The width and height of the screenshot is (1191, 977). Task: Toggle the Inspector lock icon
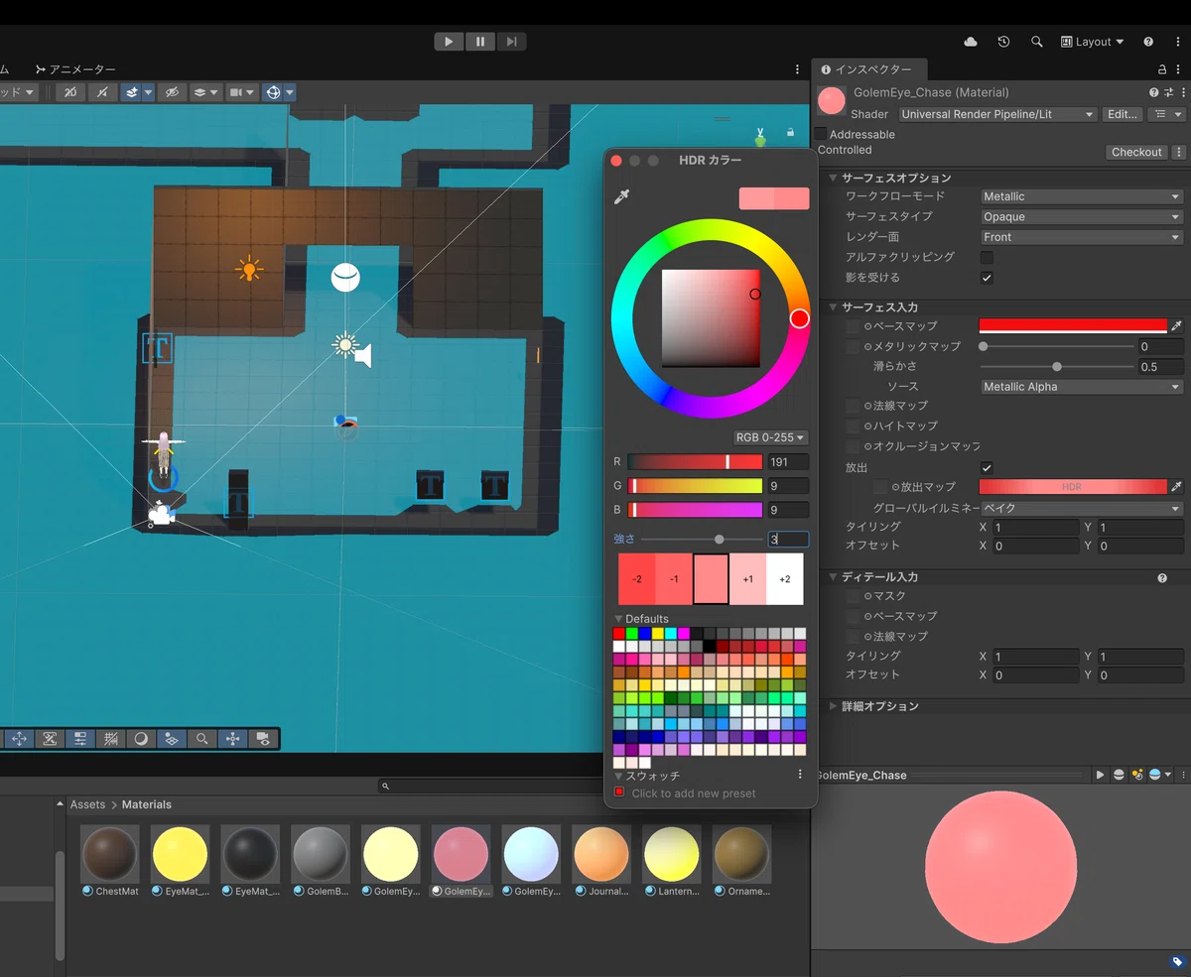pos(1162,69)
